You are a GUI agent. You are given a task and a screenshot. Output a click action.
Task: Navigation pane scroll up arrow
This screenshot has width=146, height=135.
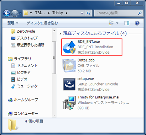pyautogui.click(x=54, y=31)
